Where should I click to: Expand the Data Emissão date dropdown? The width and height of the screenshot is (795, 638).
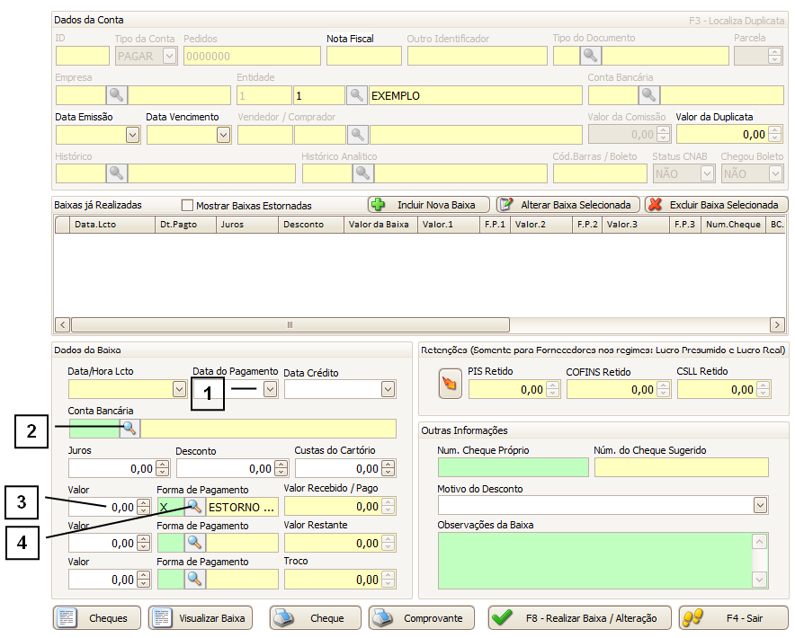132,135
